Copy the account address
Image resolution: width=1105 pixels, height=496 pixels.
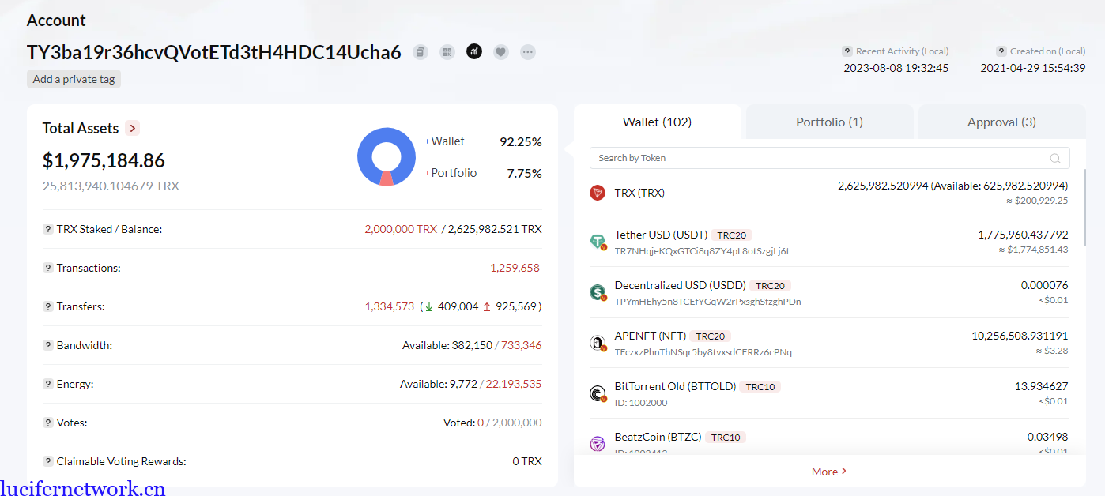(x=421, y=52)
